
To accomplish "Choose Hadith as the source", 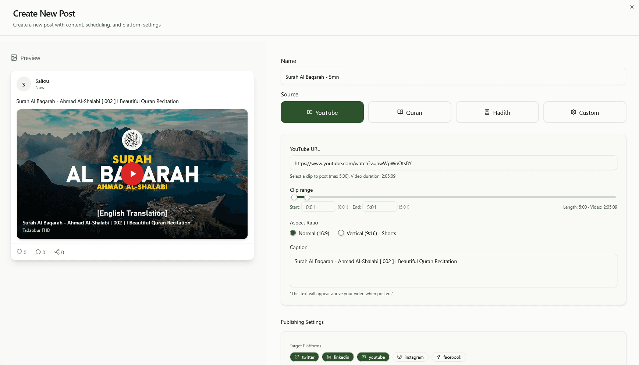I will click(497, 112).
